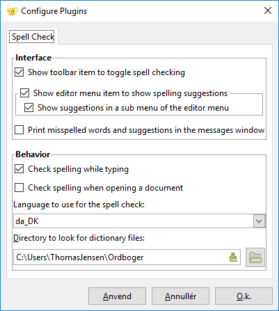Enable Print misspelled words in messages window
The width and height of the screenshot is (279, 311).
(19, 130)
